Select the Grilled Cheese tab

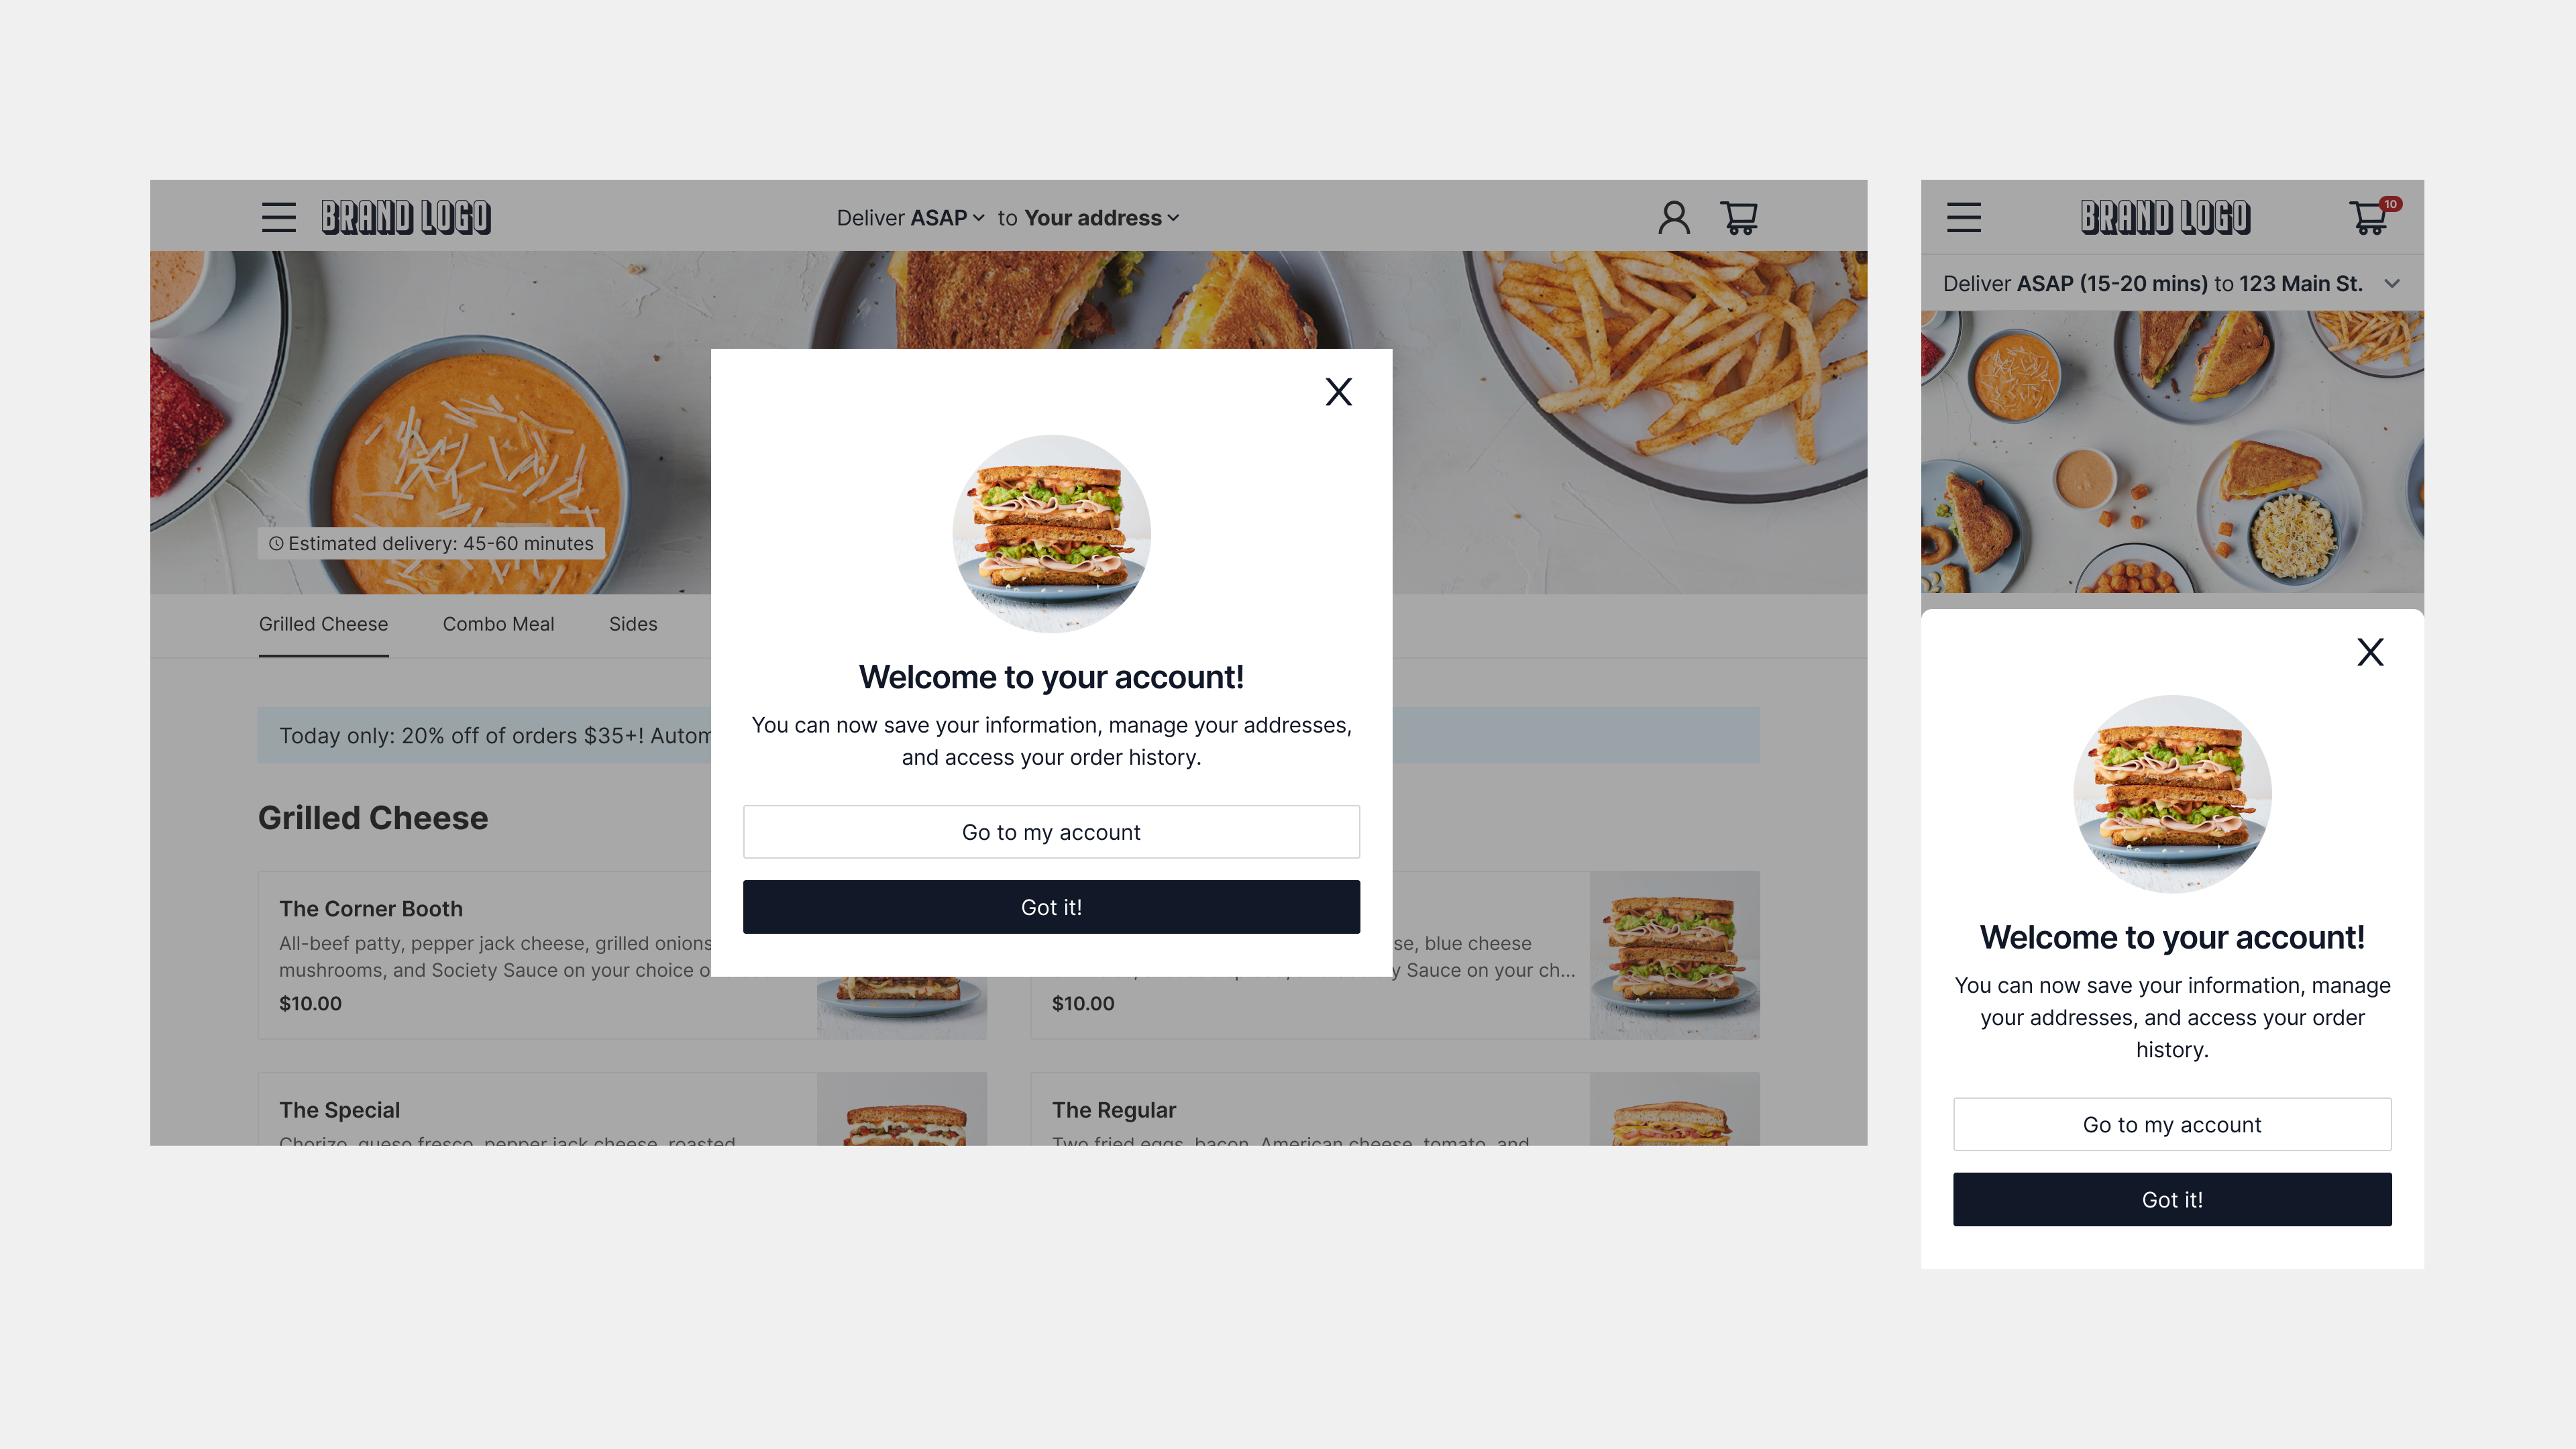[323, 624]
